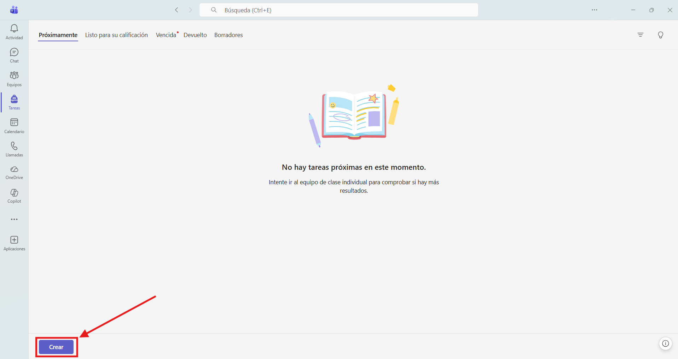Switch to the Vencida tab
The width and height of the screenshot is (678, 359).
pos(166,35)
